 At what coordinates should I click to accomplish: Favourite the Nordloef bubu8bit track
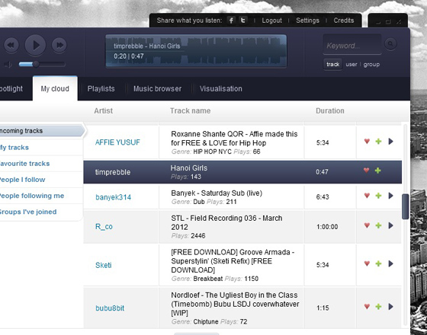(367, 307)
